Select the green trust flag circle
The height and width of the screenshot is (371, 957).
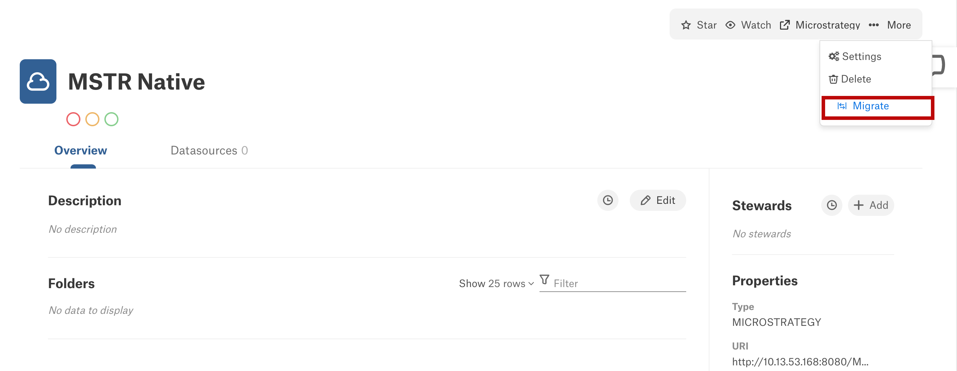[x=111, y=119]
